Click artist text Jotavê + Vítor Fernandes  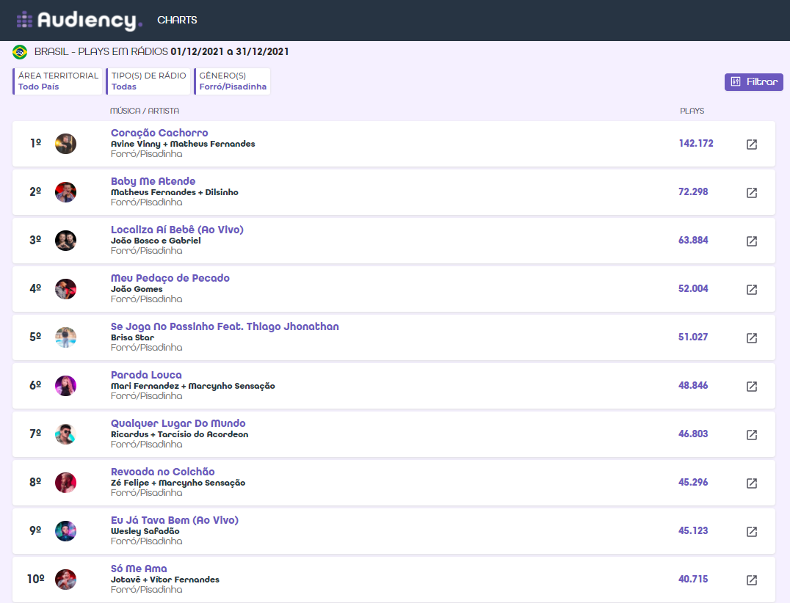(x=165, y=580)
